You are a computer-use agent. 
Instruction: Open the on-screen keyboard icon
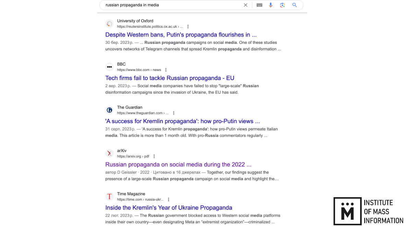(259, 5)
